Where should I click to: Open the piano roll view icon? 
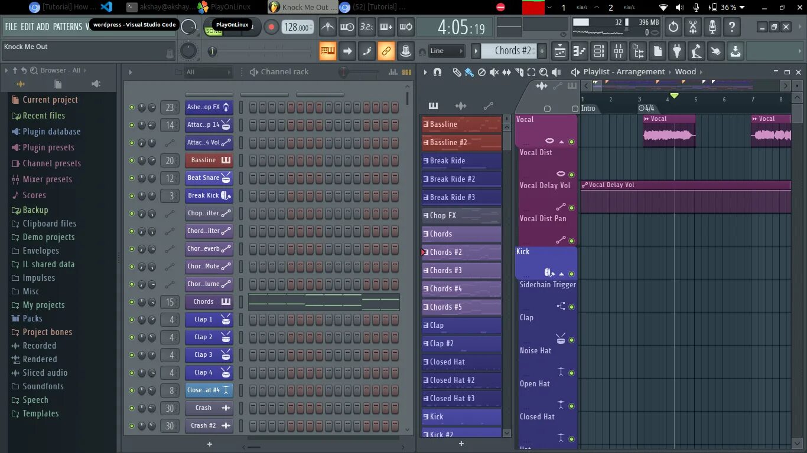pyautogui.click(x=580, y=51)
